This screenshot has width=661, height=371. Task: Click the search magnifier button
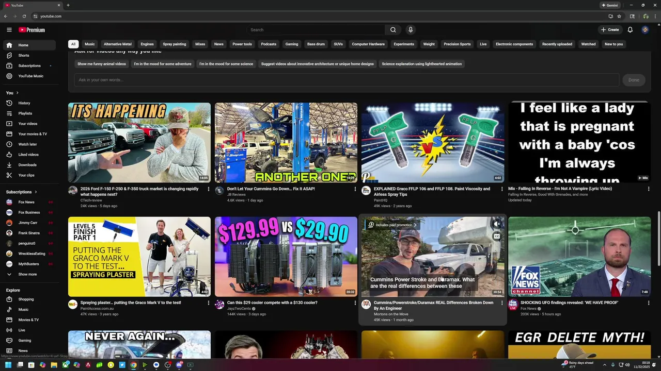point(393,30)
